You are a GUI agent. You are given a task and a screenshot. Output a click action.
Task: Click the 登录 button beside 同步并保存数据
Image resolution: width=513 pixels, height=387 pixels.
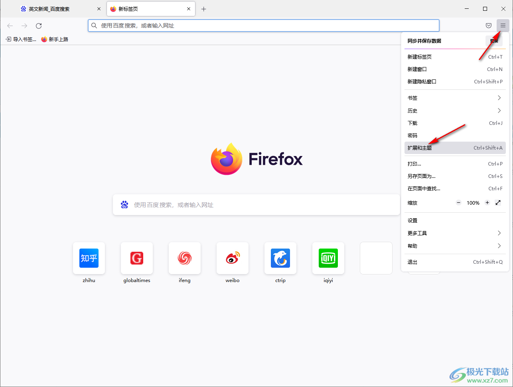point(494,41)
